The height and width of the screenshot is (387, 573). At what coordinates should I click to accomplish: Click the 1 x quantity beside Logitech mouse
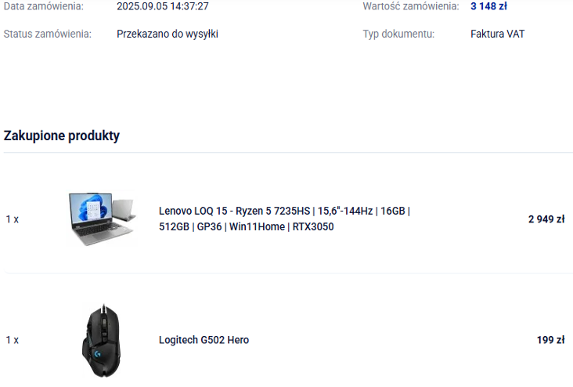tap(12, 340)
